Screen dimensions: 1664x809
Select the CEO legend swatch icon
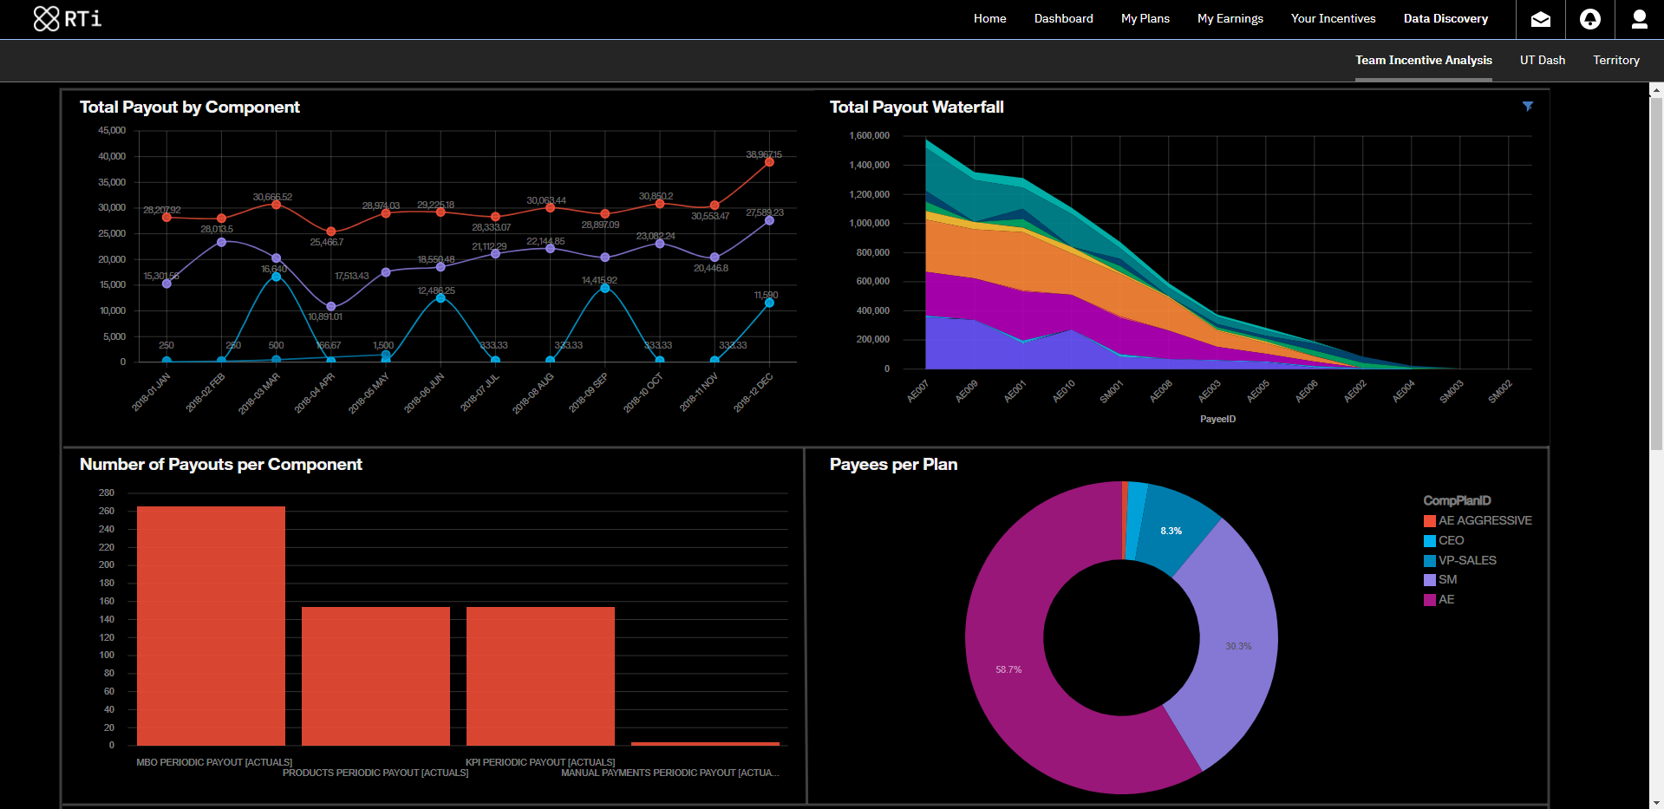[1428, 540]
